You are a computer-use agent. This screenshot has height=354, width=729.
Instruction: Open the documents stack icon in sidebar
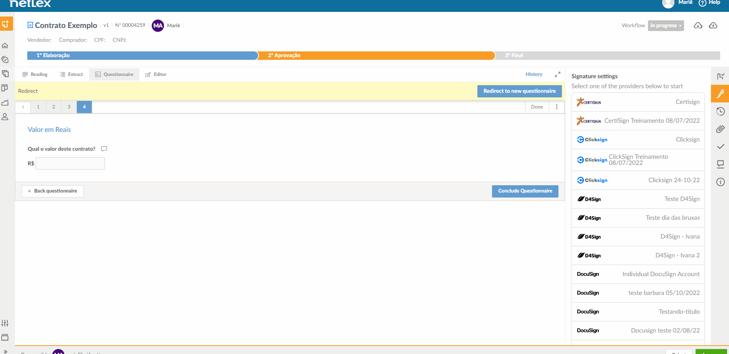tap(5, 74)
